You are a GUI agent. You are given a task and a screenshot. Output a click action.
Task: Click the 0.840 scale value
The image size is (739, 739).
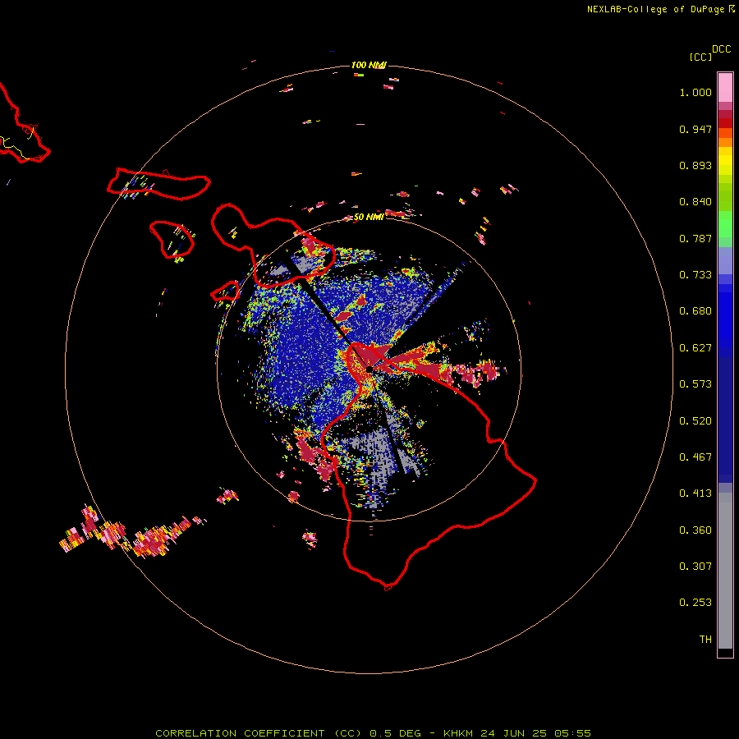(x=695, y=202)
